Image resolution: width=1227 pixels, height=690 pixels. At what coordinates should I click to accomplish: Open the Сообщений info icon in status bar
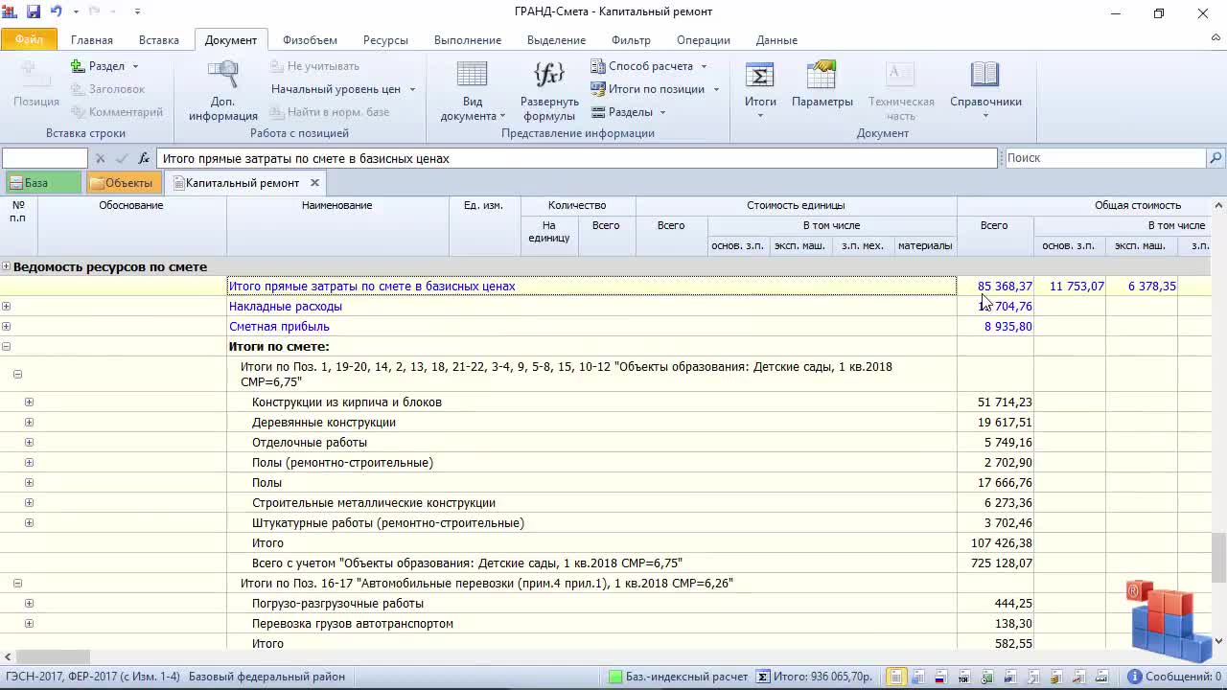1135,677
